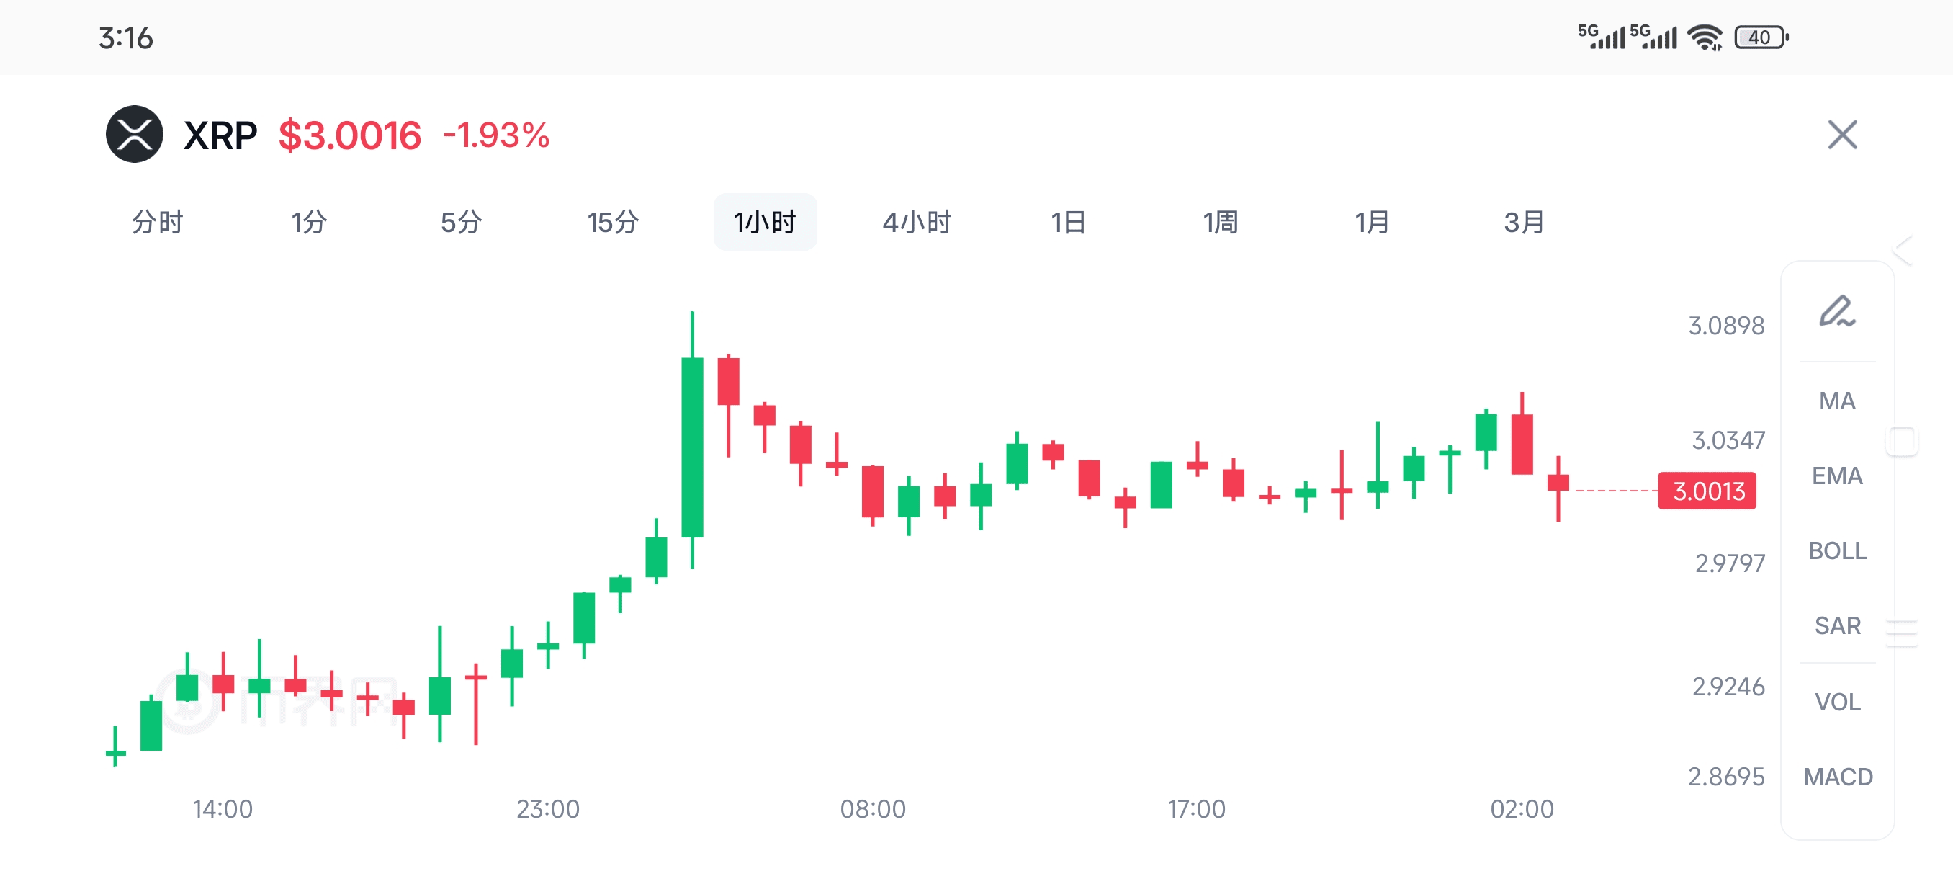Collapse the indicator panel with the chevron arrow
Screen dimensions: 1953x879
tap(1903, 249)
